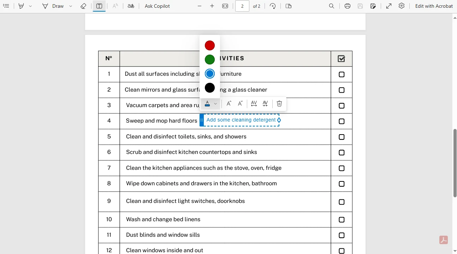Click the text box drag handle

tap(202, 120)
